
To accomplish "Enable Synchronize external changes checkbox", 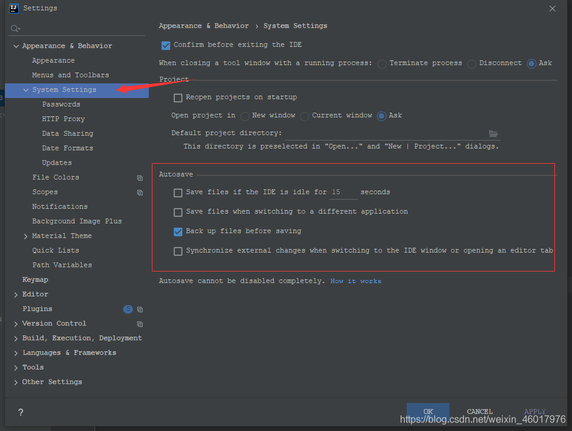I will coord(178,251).
